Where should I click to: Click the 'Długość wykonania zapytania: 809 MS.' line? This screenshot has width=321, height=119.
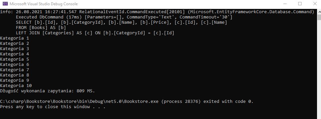(48, 91)
